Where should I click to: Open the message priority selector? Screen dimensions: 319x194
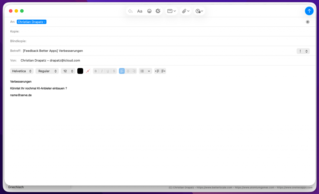[303, 51]
